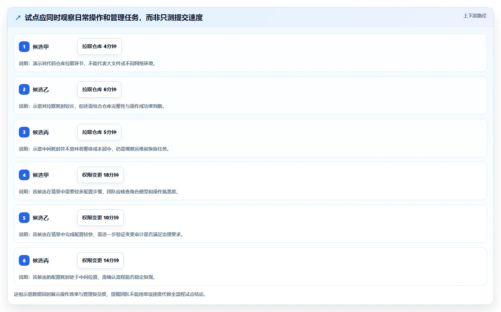Select the 拉取仓库 5分钟 chip
Image resolution: width=501 pixels, height=312 pixels.
99,132
